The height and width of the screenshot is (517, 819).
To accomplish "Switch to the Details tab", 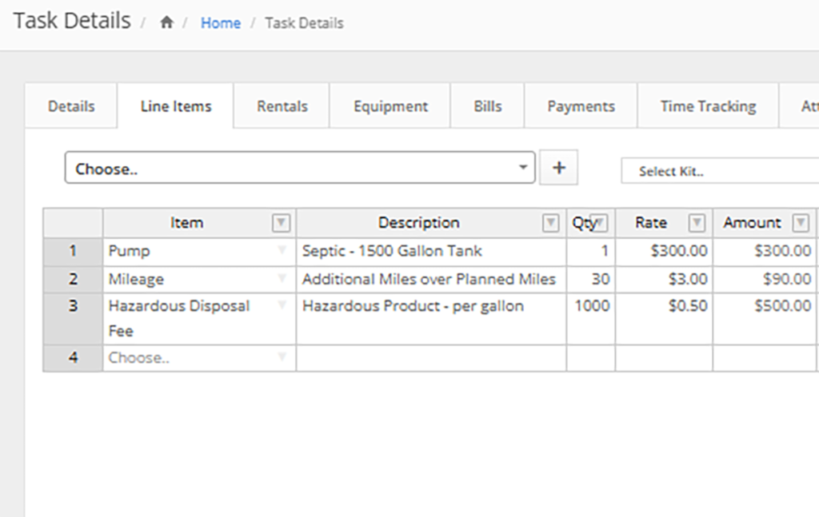I will coord(71,106).
